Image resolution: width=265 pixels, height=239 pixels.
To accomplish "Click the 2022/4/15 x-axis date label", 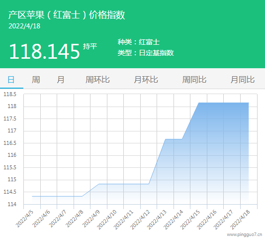I will click(x=190, y=220).
